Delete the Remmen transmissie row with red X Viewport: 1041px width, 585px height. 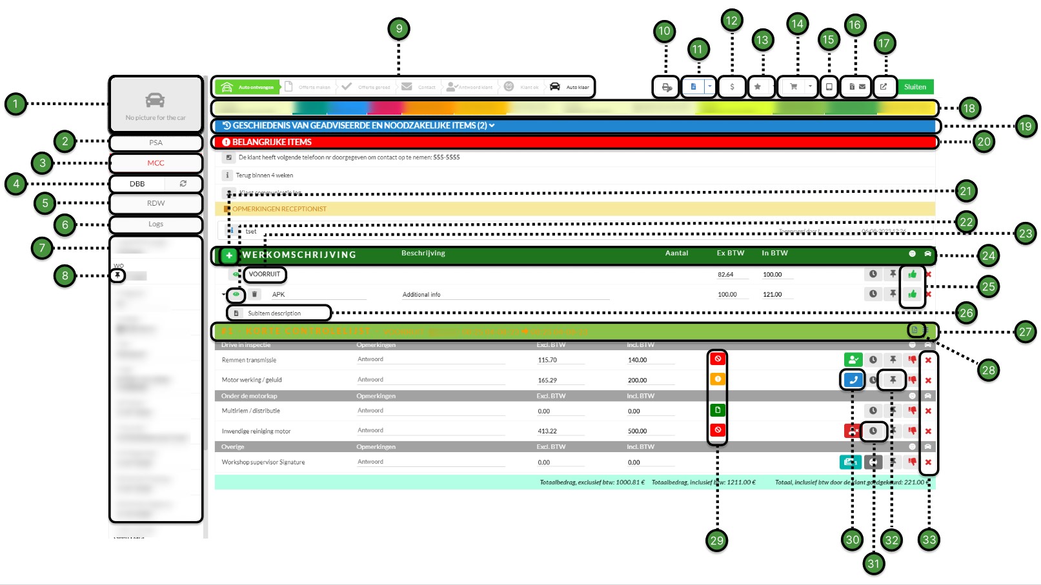(928, 360)
